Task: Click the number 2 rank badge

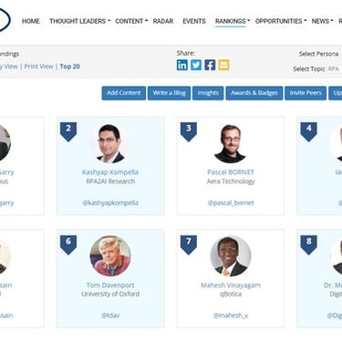Action: 68,131
